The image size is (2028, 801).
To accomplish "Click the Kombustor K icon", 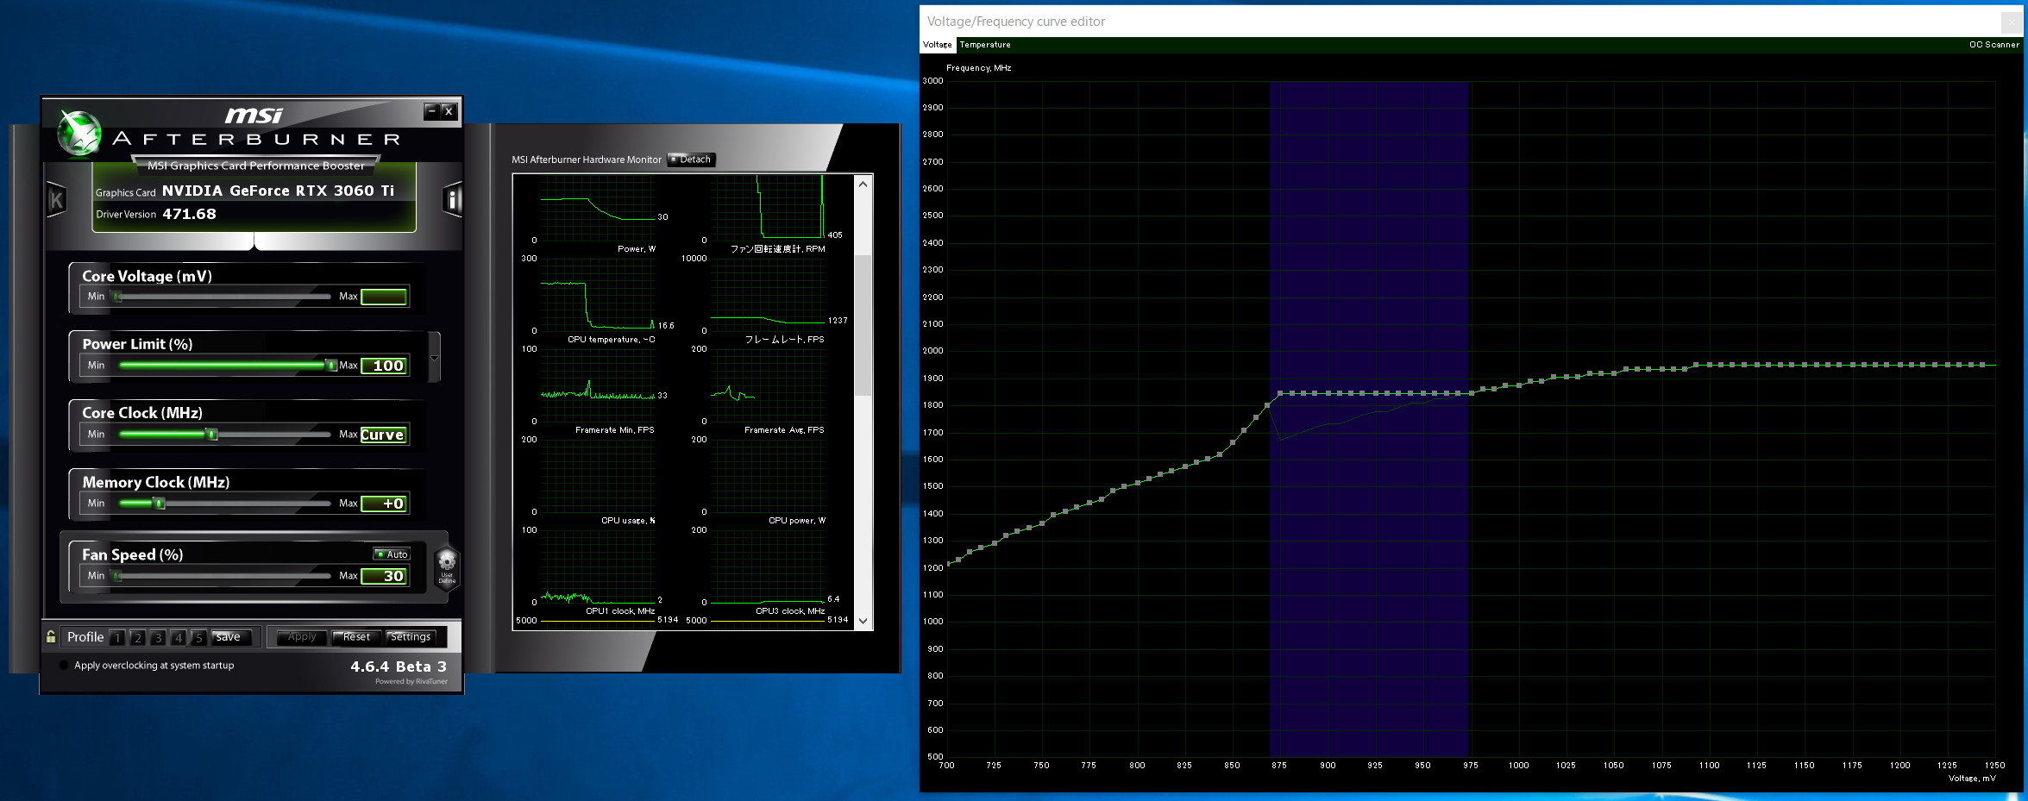I will point(56,200).
